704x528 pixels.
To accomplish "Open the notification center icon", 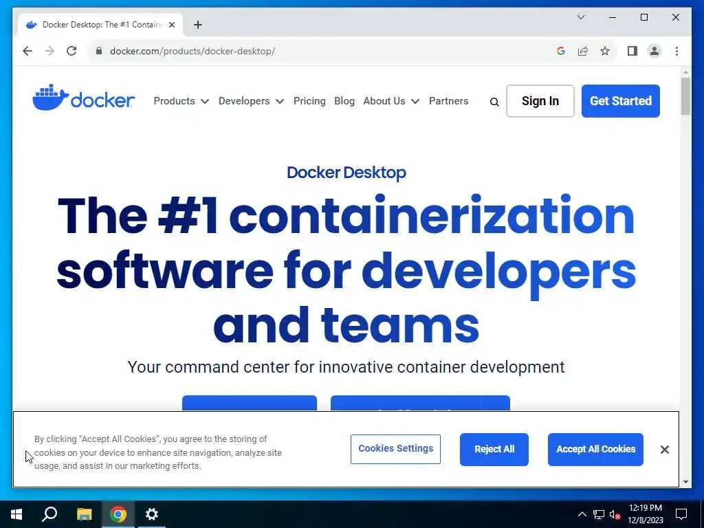I will pyautogui.click(x=681, y=514).
